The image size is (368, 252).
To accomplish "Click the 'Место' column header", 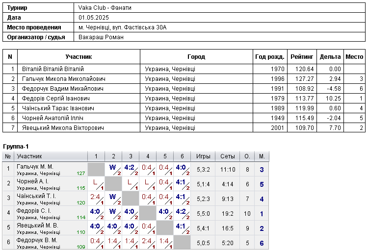I will (x=354, y=57).
